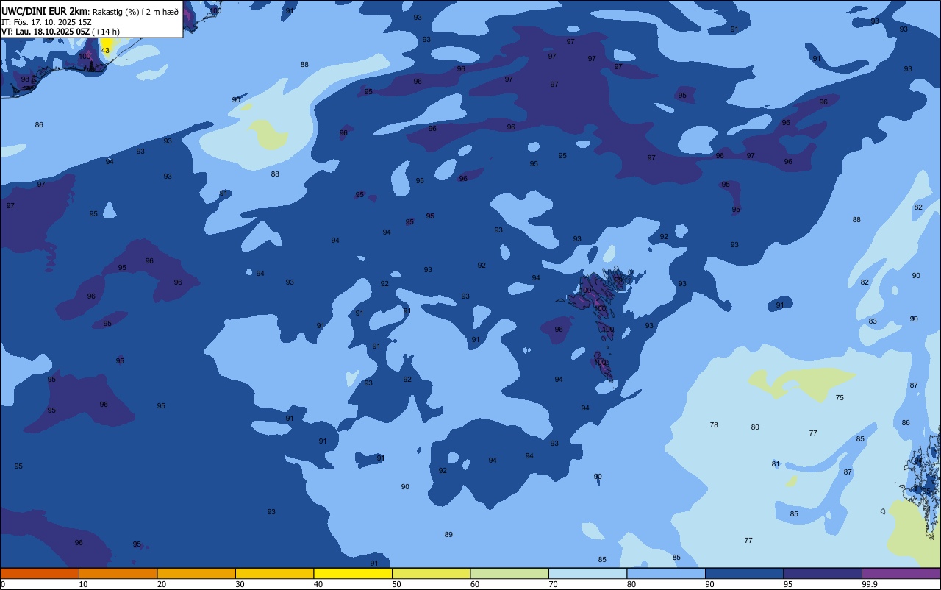This screenshot has width=941, height=590.
Task: Select the "83" humidity value on the map
Action: (x=873, y=321)
